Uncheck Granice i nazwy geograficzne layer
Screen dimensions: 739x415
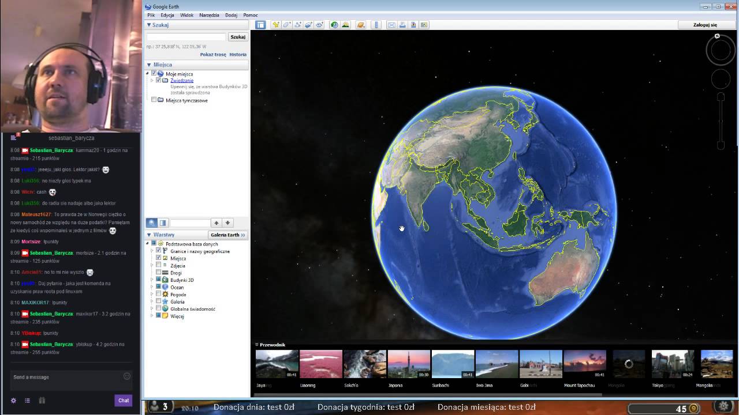[x=159, y=251]
